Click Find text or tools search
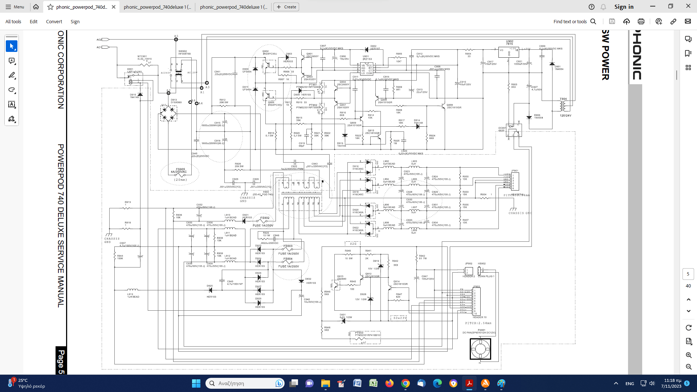The height and width of the screenshot is (392, 697). click(575, 21)
